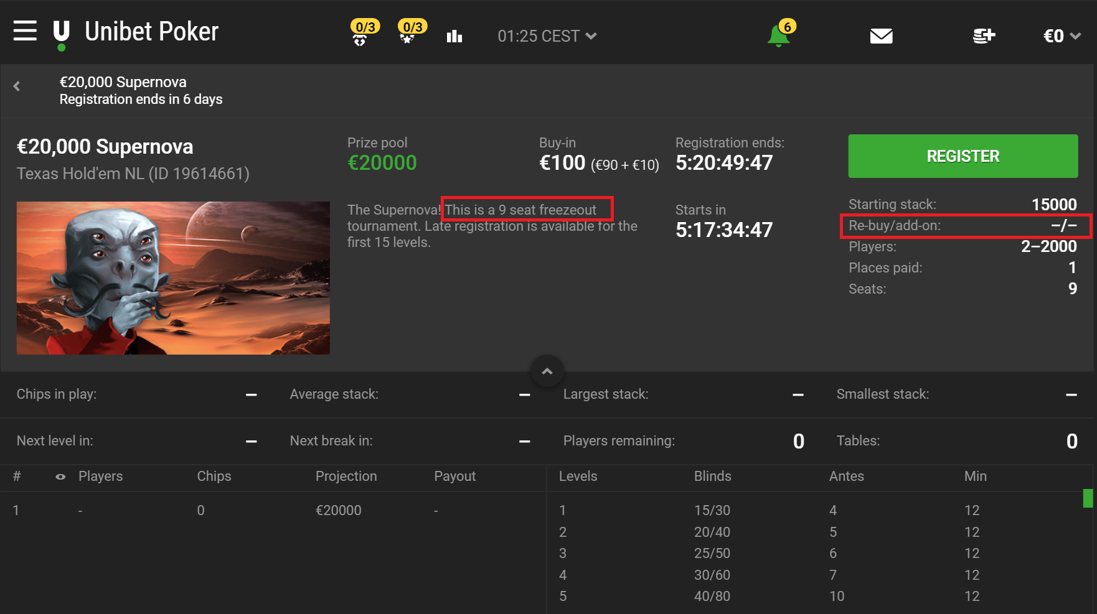
Task: Click the Average stack label
Action: pyautogui.click(x=334, y=394)
